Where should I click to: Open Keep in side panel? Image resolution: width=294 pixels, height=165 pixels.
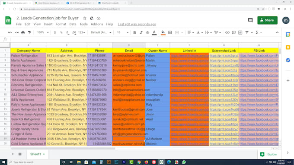[288, 47]
